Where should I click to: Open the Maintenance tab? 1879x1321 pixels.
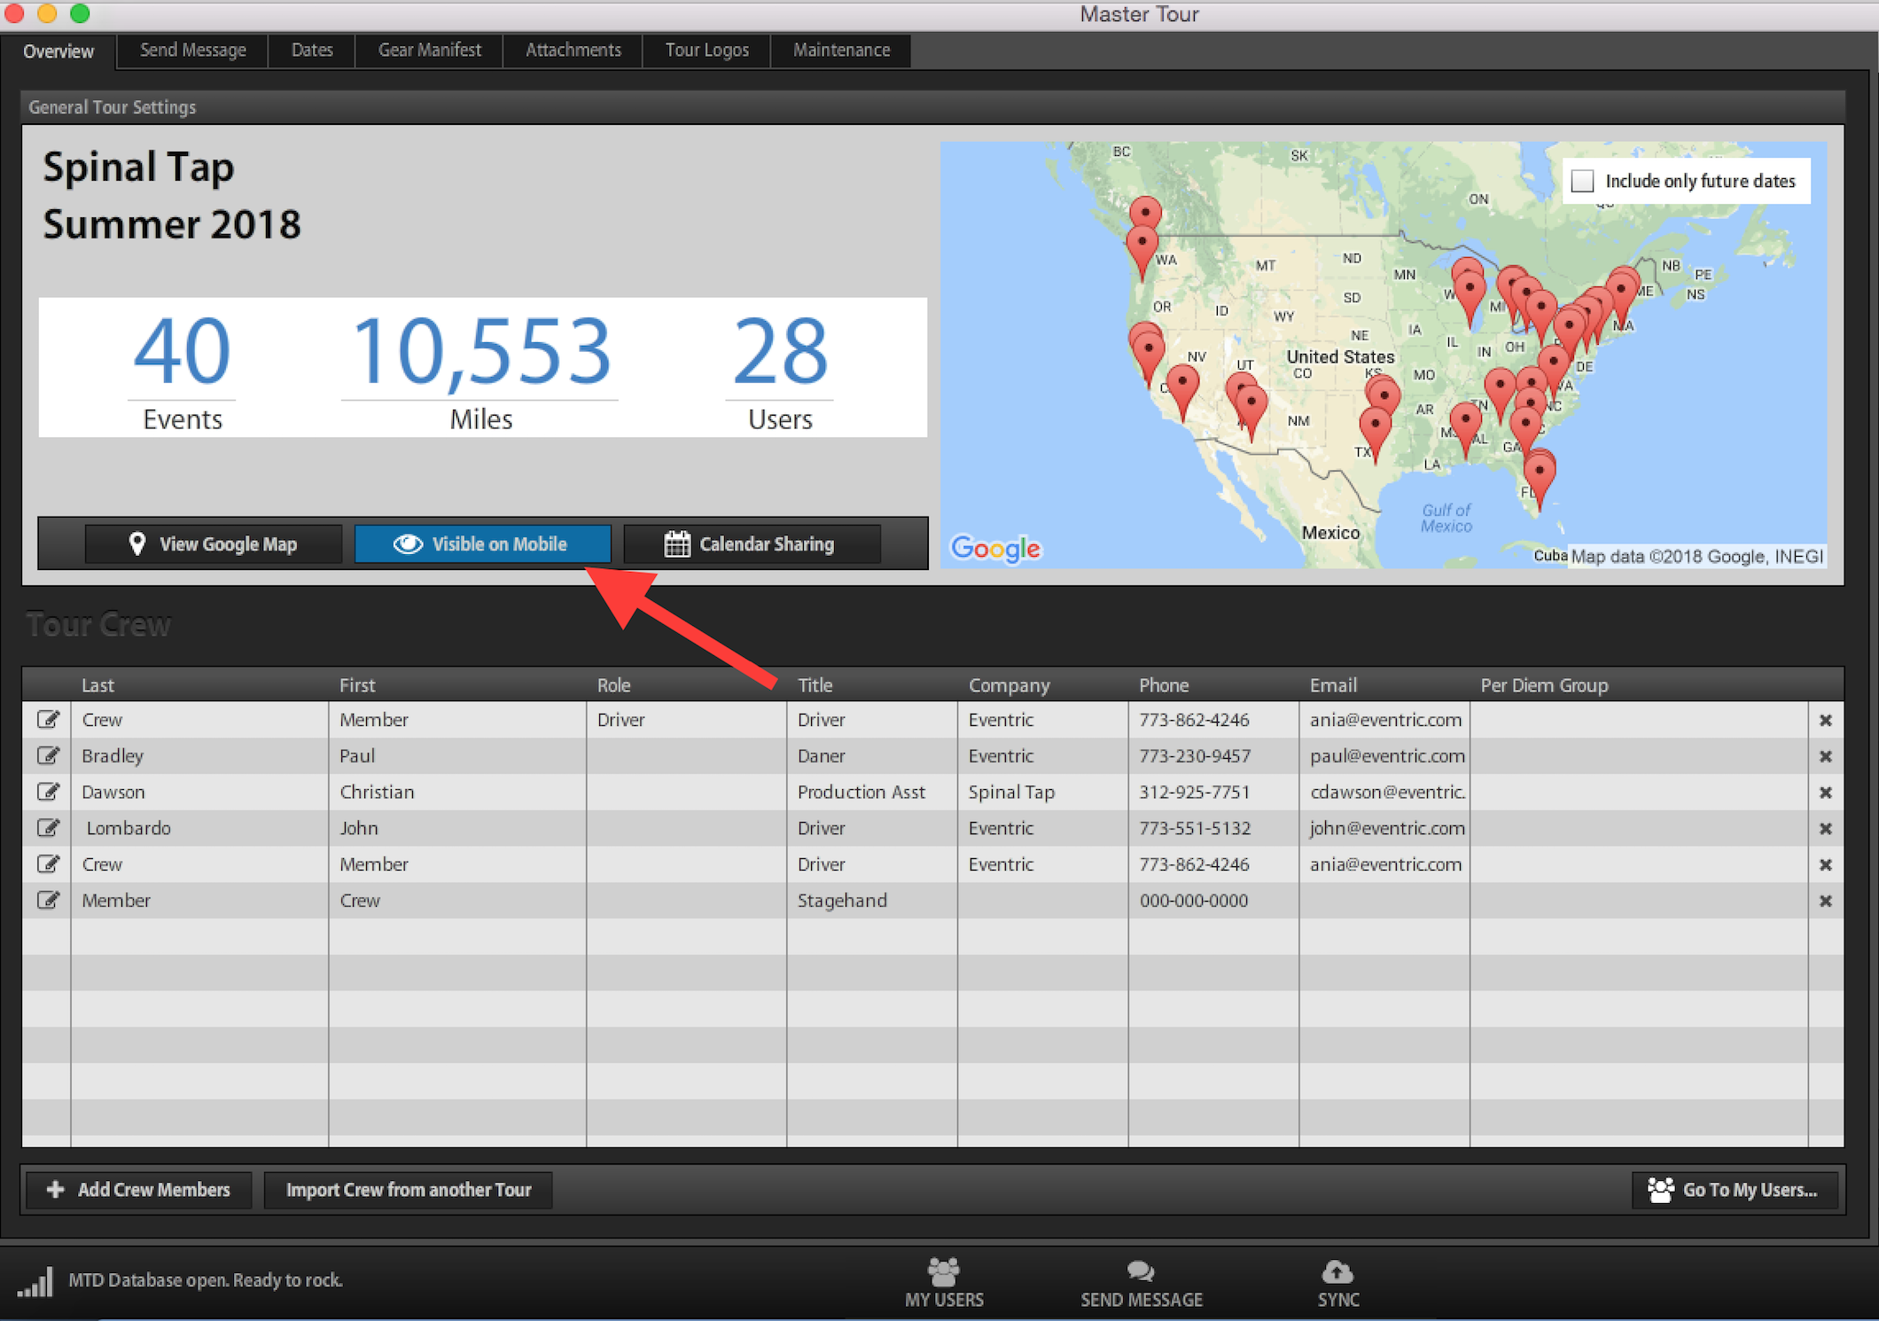click(841, 51)
